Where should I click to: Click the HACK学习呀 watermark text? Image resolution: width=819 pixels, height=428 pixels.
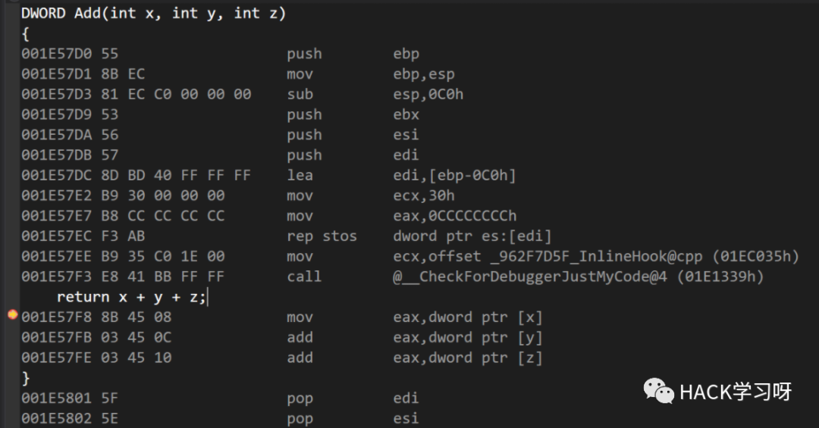(736, 392)
